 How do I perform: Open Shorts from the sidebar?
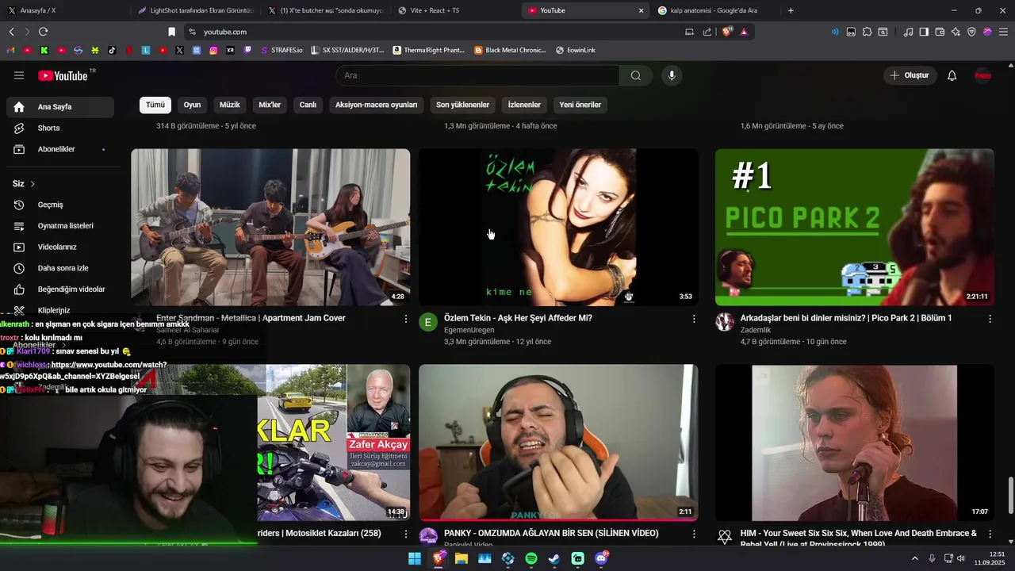60,128
